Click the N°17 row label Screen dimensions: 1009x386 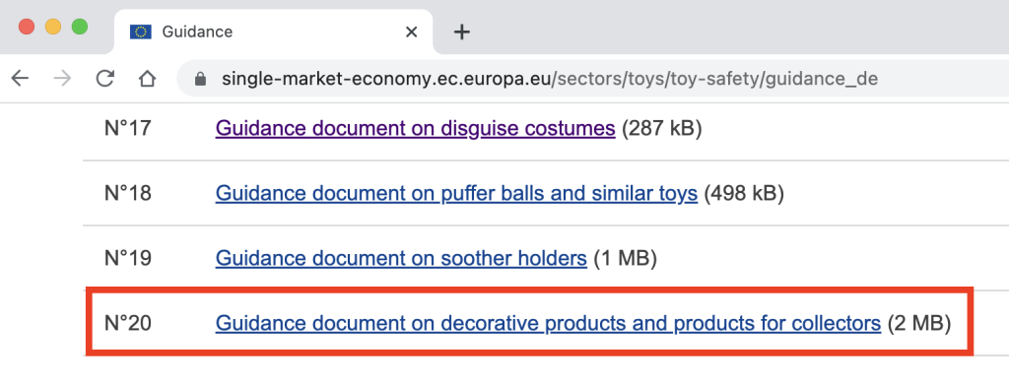[127, 129]
